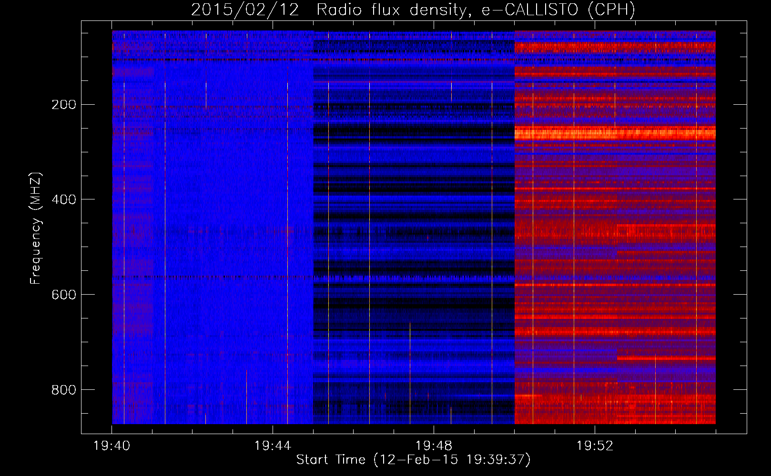Image resolution: width=771 pixels, height=476 pixels.
Task: Click the 'Frequency (MHZ)' axis label
Action: tap(36, 228)
